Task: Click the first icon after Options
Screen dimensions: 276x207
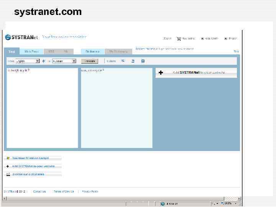Action: [123, 61]
